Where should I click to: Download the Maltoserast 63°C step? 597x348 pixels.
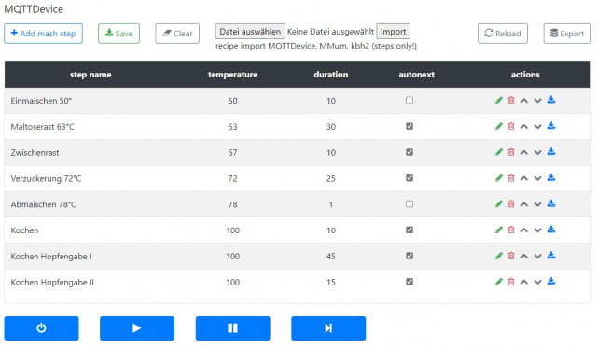[x=551, y=126]
